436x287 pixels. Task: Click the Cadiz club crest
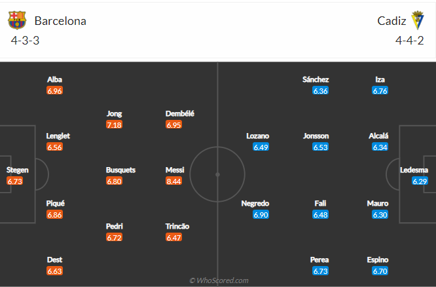418,20
